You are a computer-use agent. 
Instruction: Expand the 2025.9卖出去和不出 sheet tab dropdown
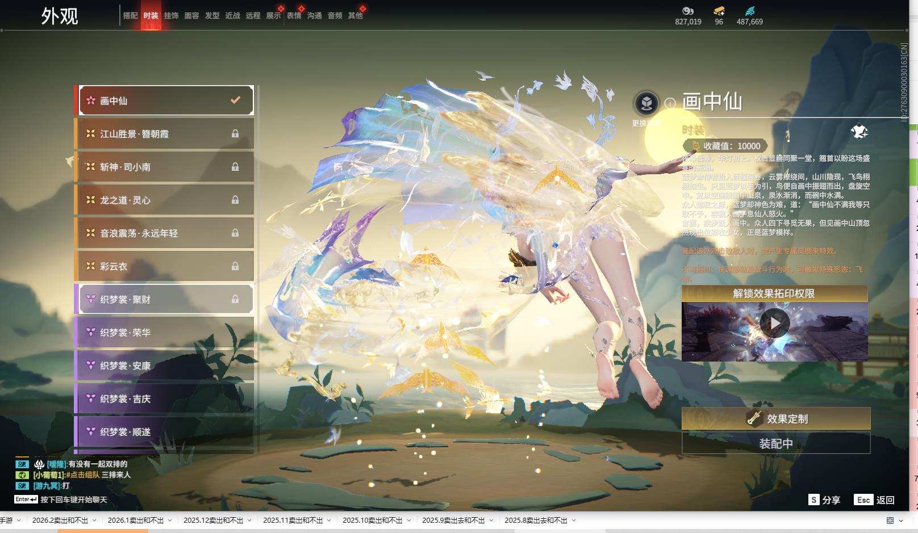point(491,521)
